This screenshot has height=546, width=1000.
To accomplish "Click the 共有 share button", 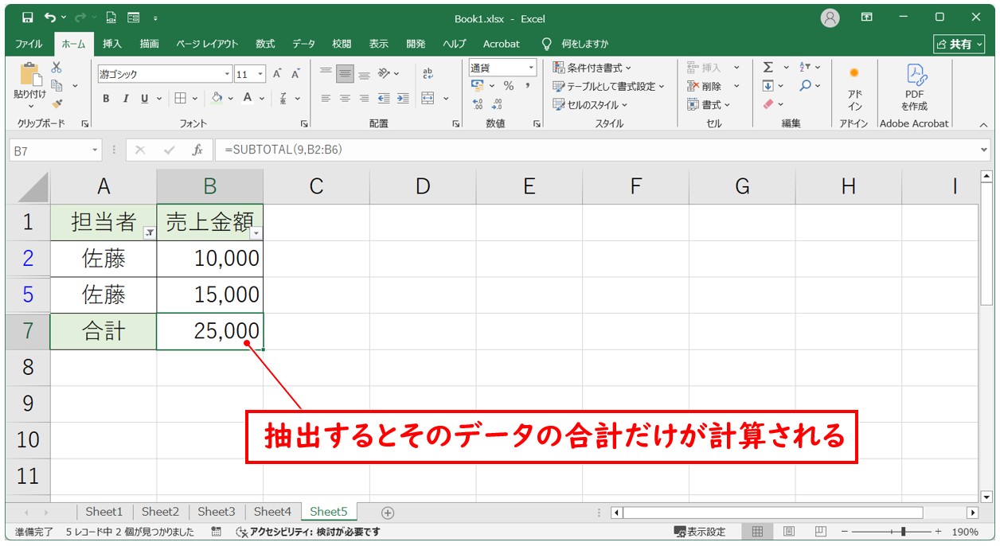I will (959, 45).
